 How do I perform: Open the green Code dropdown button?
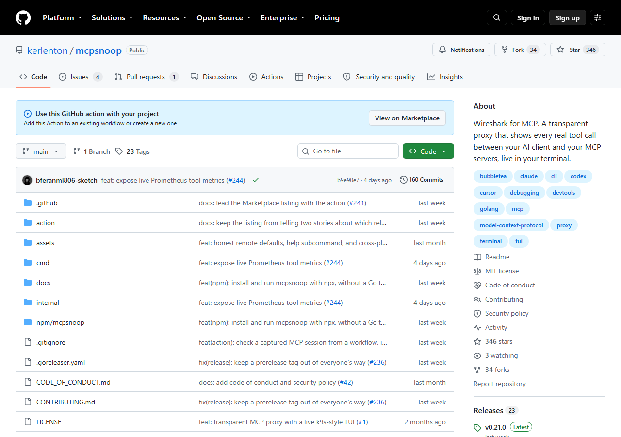pos(428,151)
